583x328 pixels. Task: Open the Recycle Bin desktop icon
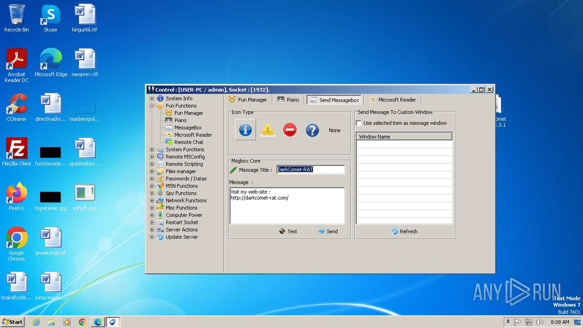coord(16,18)
